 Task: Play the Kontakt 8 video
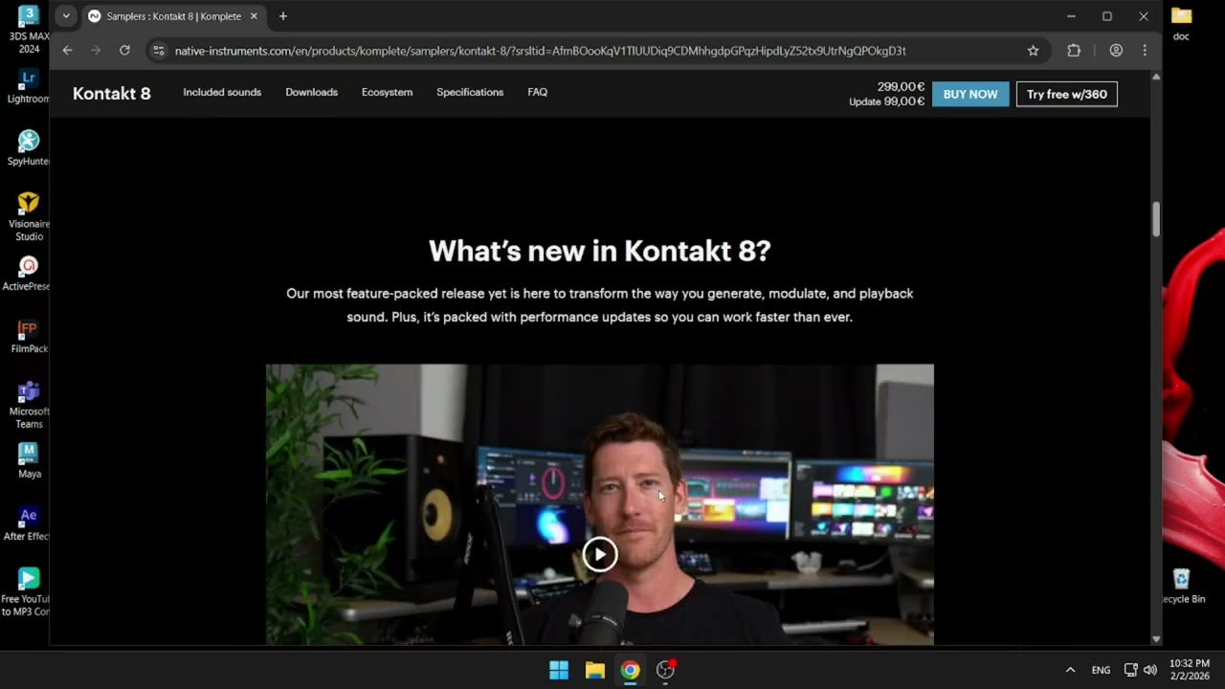600,554
